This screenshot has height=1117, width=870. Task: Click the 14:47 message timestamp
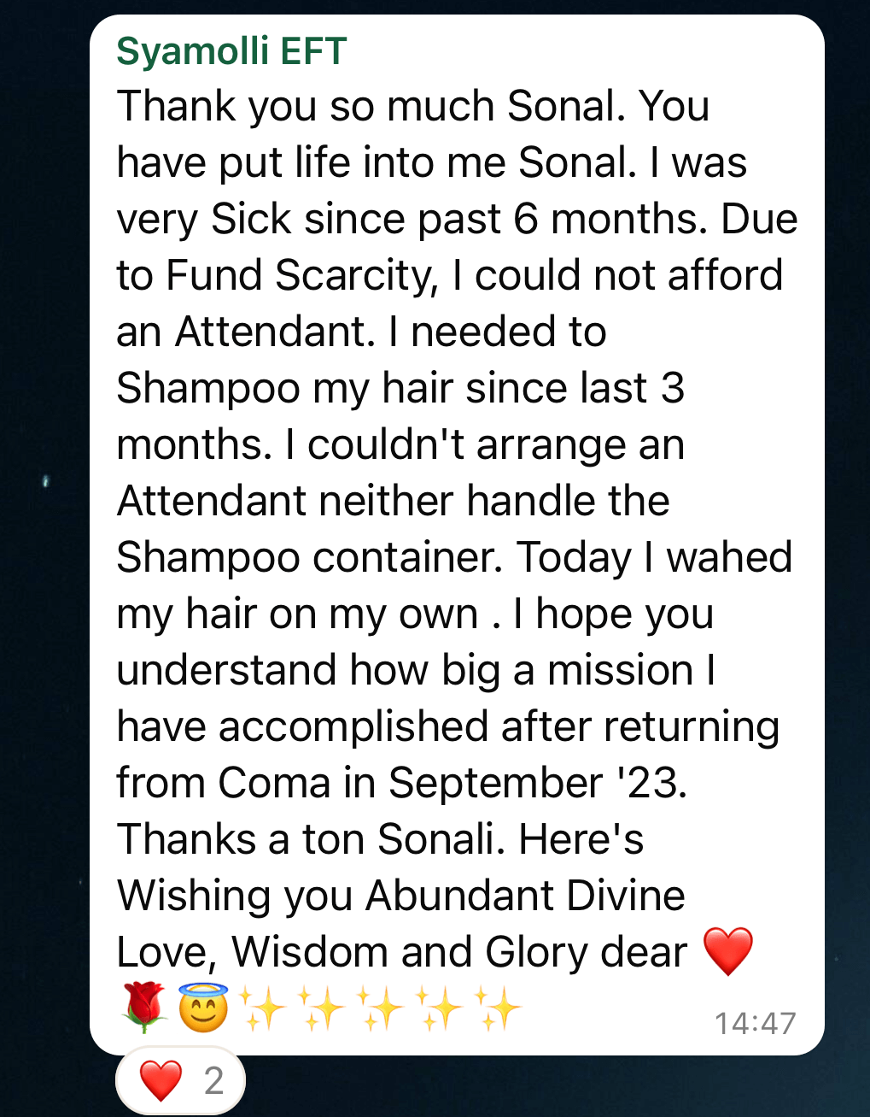pyautogui.click(x=755, y=1023)
